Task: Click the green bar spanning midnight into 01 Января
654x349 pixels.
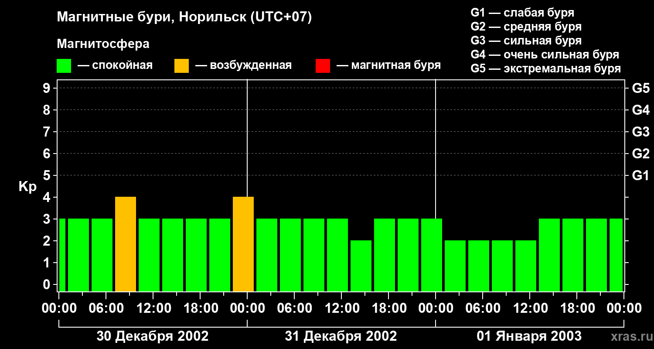Action: pyautogui.click(x=432, y=255)
